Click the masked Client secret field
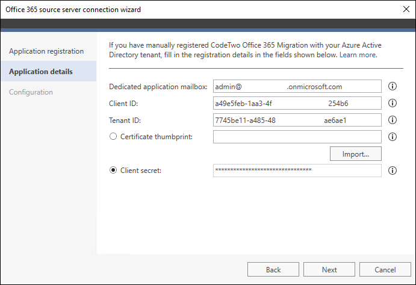Screen dimensions: 416x285 pyautogui.click(x=297, y=171)
